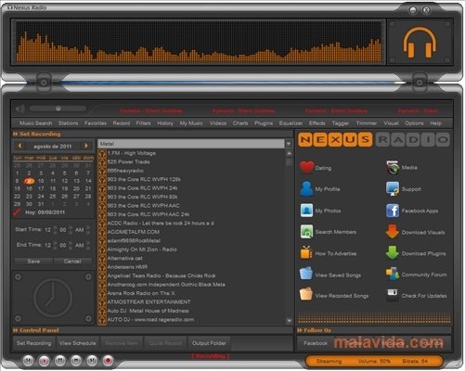Screen dimensions: 465x371
Task: Select station Arena Rock Radio on The X
Action: 141,293
